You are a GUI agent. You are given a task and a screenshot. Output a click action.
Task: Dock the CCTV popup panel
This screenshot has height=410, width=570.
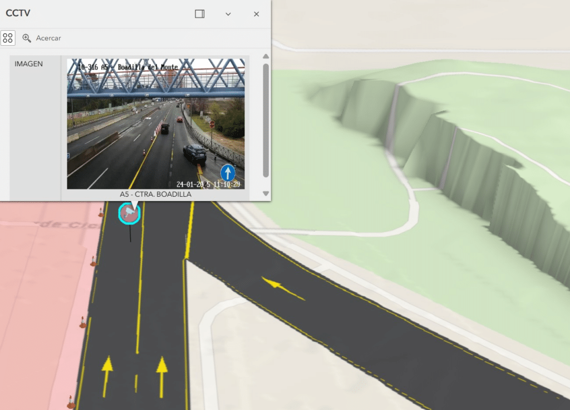coord(200,14)
